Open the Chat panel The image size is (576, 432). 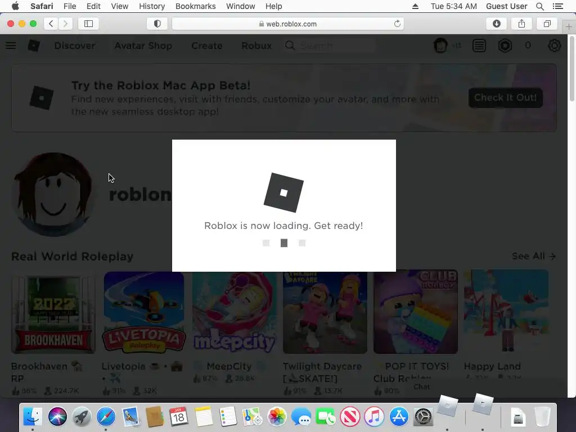tap(421, 386)
